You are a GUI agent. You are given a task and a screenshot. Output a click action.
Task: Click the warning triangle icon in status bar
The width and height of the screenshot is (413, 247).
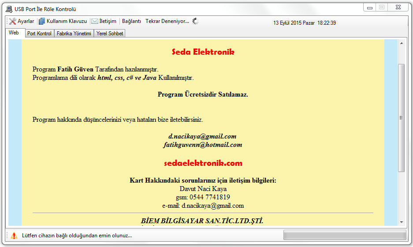click(14, 236)
